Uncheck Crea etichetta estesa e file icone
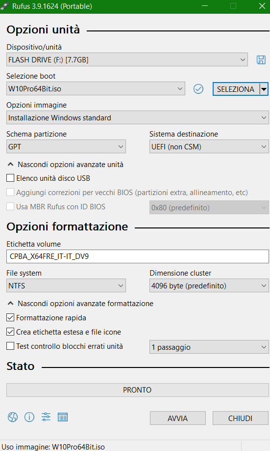 [10, 332]
